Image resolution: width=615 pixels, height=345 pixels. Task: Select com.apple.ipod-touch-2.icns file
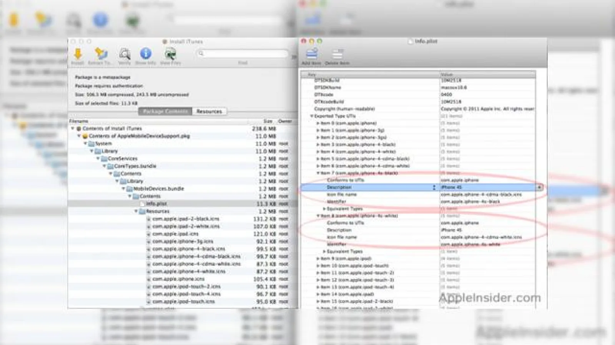[183, 287]
